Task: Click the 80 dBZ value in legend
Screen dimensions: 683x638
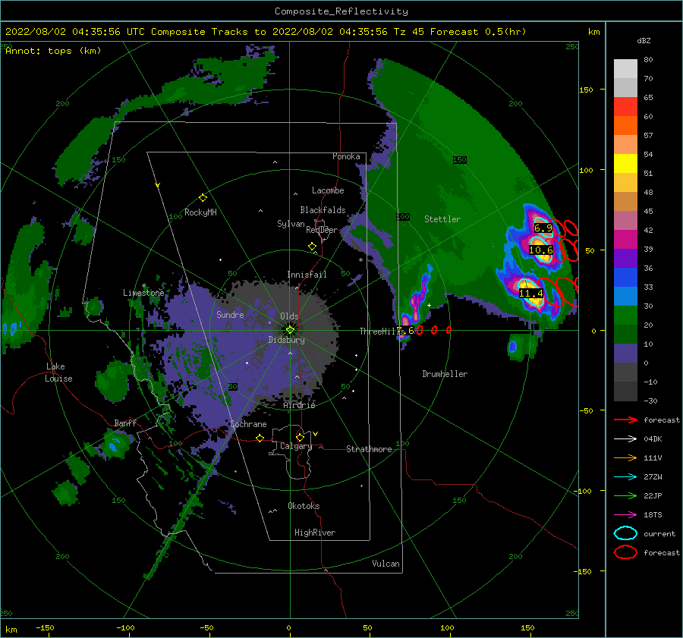Action: coord(648,60)
